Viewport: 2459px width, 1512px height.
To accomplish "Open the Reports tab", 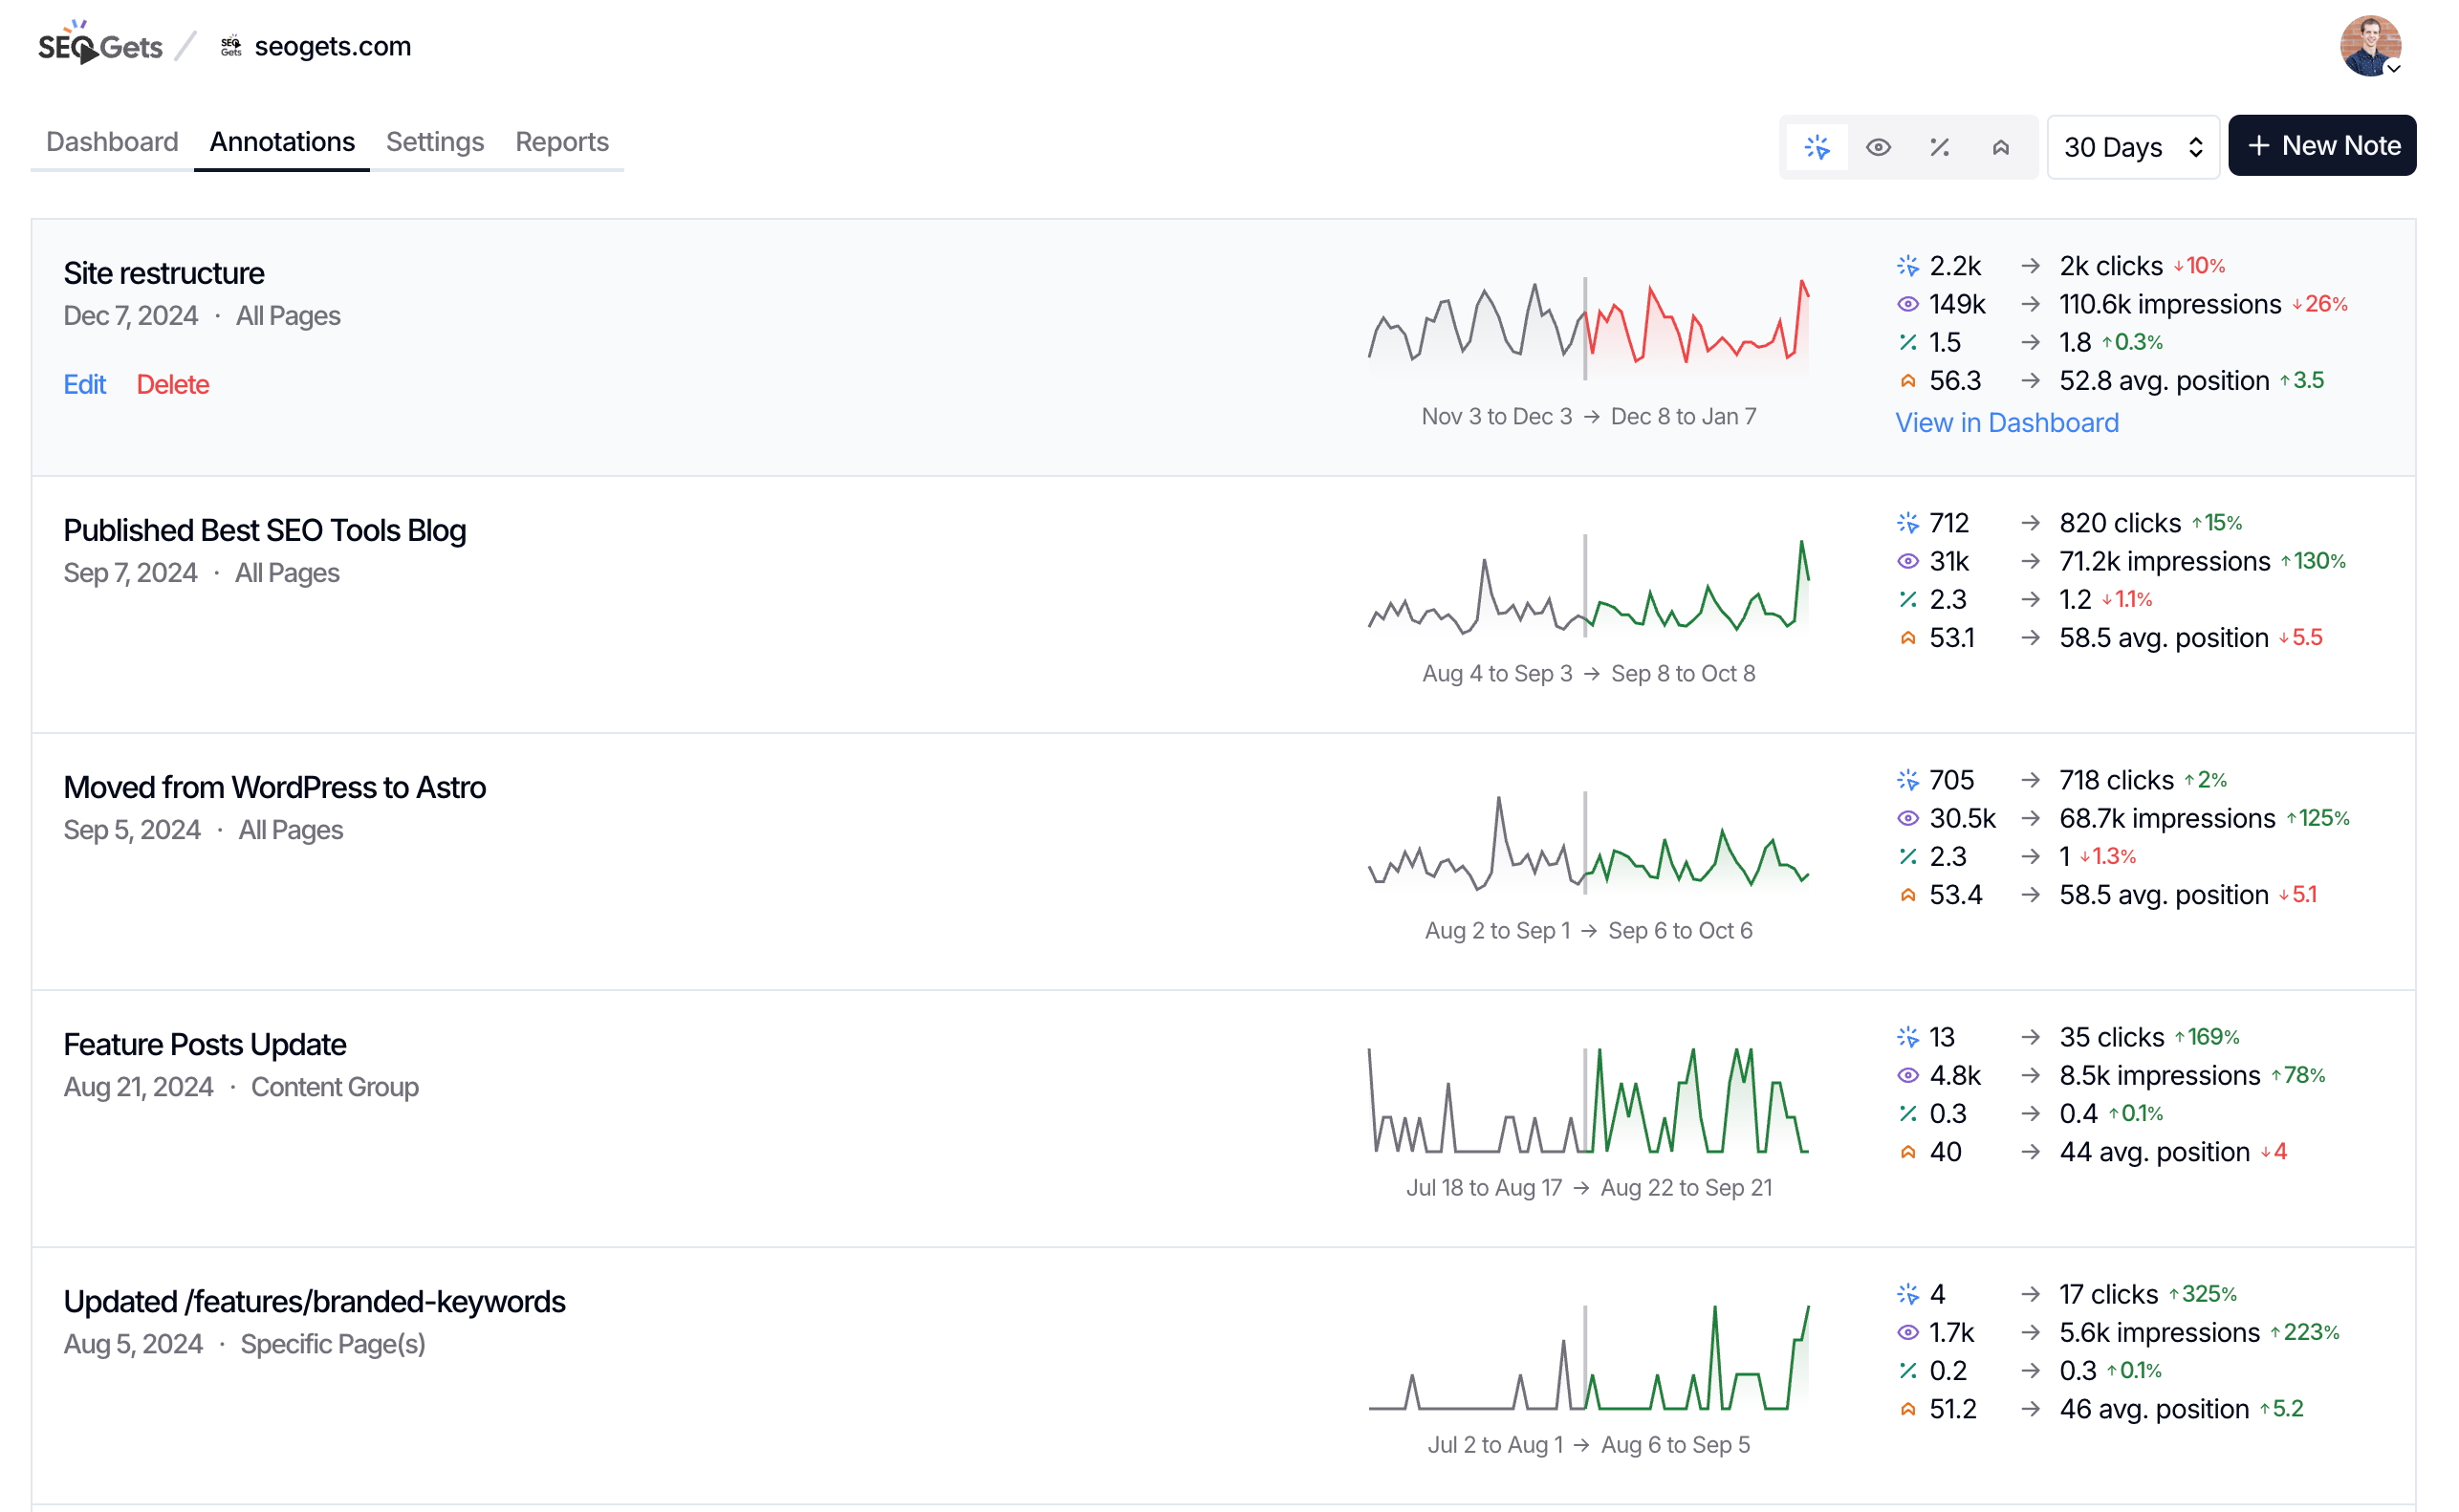I will 561,142.
